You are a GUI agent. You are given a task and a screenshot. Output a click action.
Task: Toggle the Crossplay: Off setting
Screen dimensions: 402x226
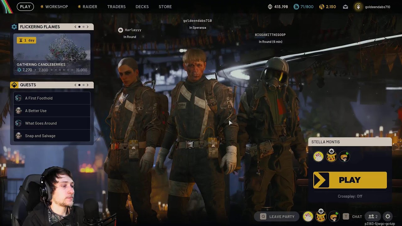350,196
